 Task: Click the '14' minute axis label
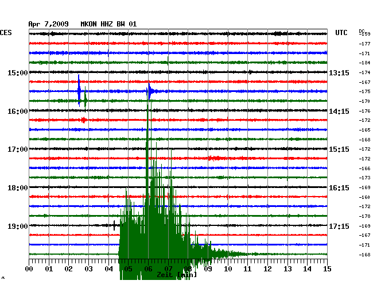click(307, 269)
